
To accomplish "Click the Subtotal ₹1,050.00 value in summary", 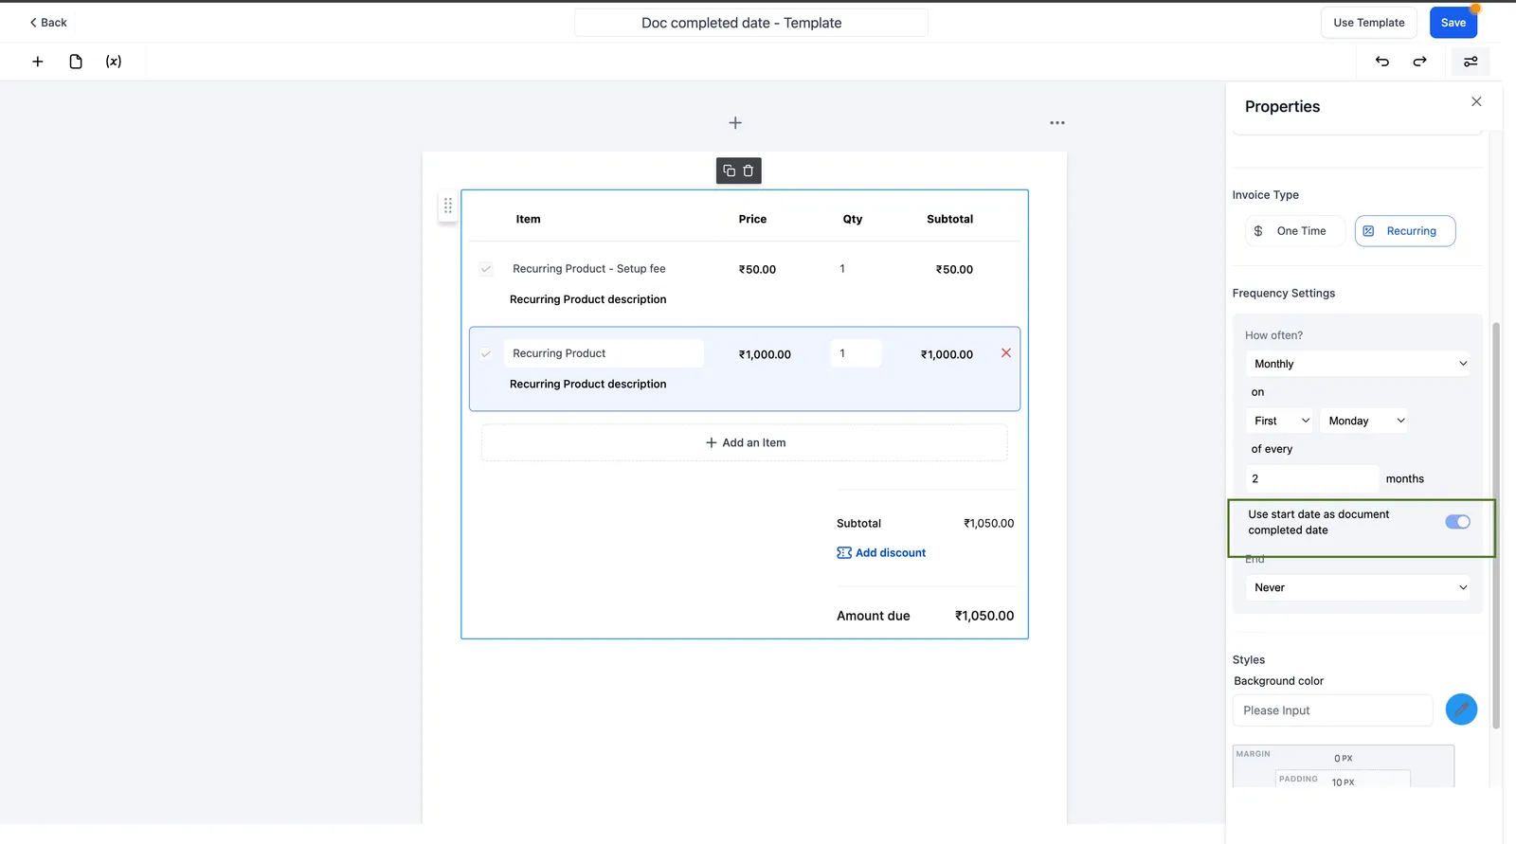I will (988, 524).
